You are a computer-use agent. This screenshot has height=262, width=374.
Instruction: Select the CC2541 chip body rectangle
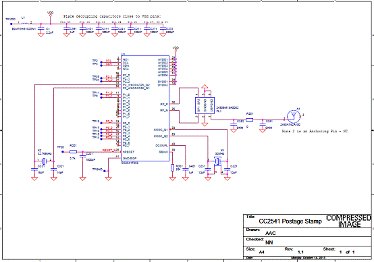click(145, 109)
